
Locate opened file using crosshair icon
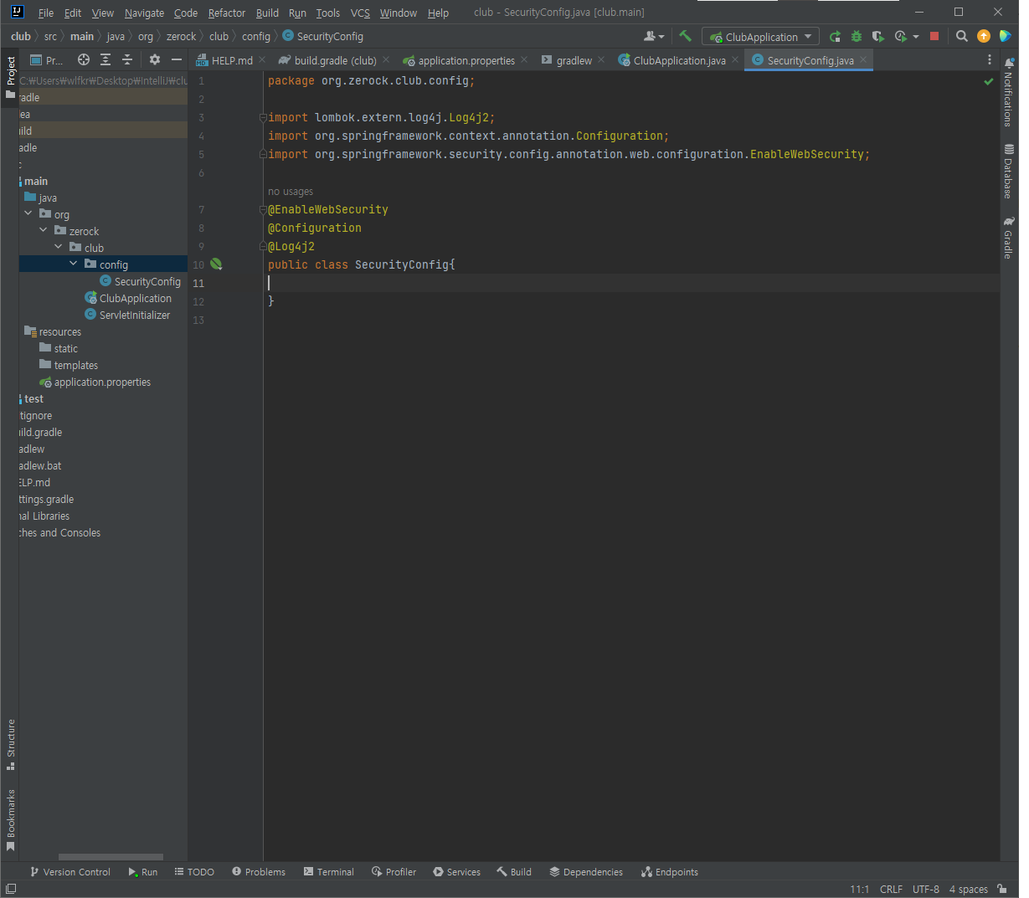(84, 59)
